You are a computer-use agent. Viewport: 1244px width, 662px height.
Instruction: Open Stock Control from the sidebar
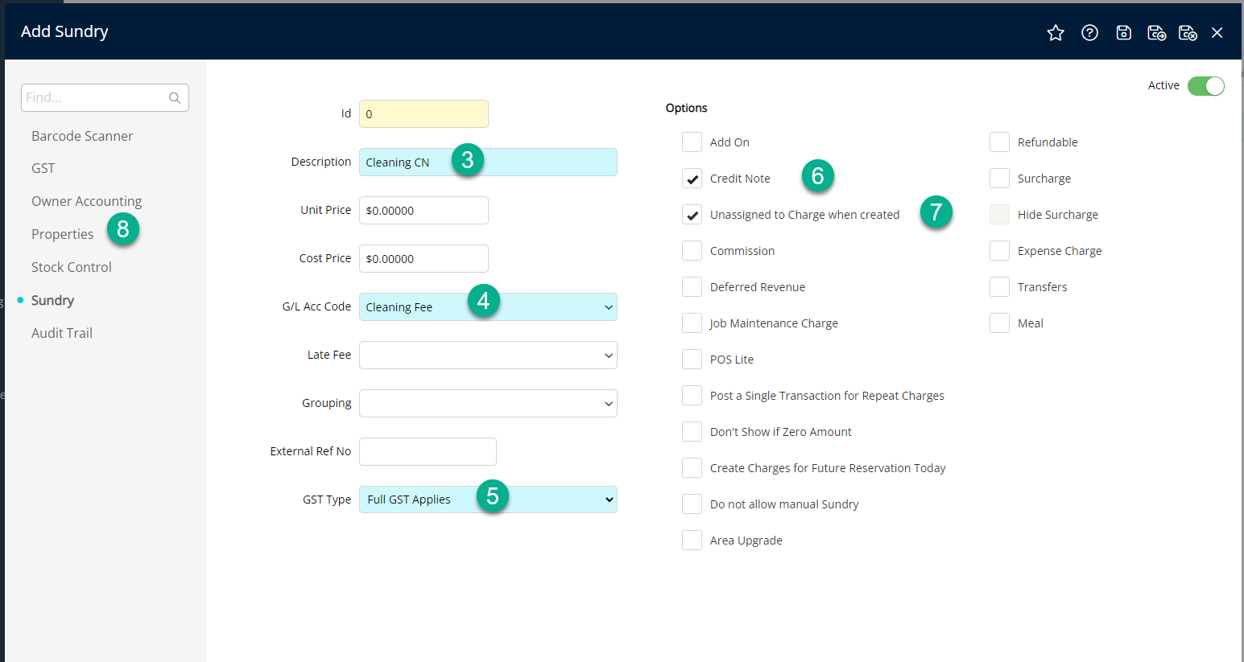tap(72, 267)
